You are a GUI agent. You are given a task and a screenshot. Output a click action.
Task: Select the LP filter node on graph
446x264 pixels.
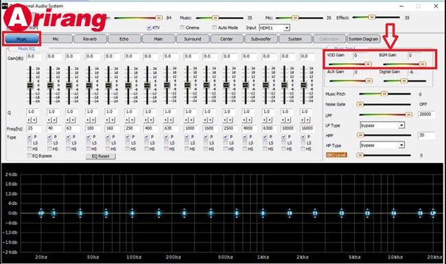coord(433,213)
